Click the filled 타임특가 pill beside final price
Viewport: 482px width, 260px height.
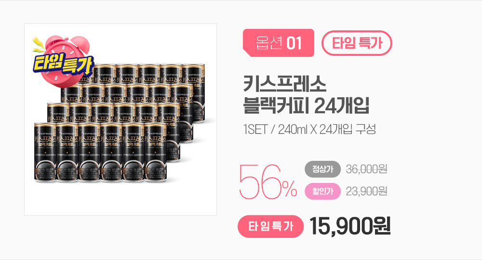pyautogui.click(x=270, y=227)
